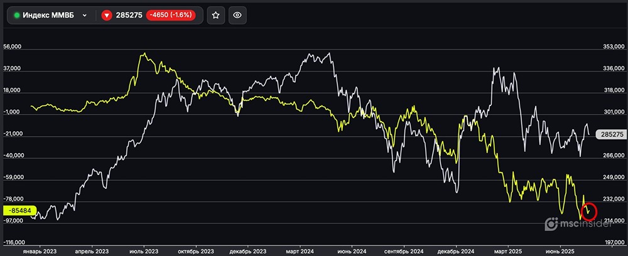Image resolution: width=628 pixels, height=256 pixels.
Task: Click the -78,000 left axis value
Action: tap(14, 199)
